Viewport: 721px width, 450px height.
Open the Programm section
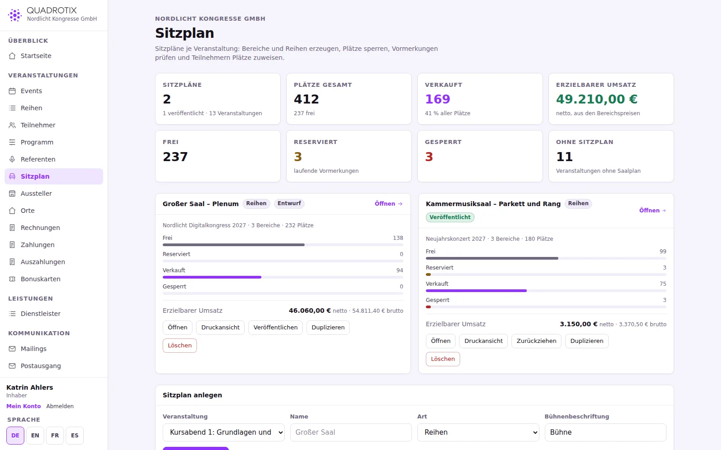coord(54,142)
